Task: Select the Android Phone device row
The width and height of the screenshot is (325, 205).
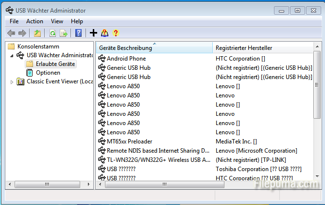Action: click(x=126, y=59)
